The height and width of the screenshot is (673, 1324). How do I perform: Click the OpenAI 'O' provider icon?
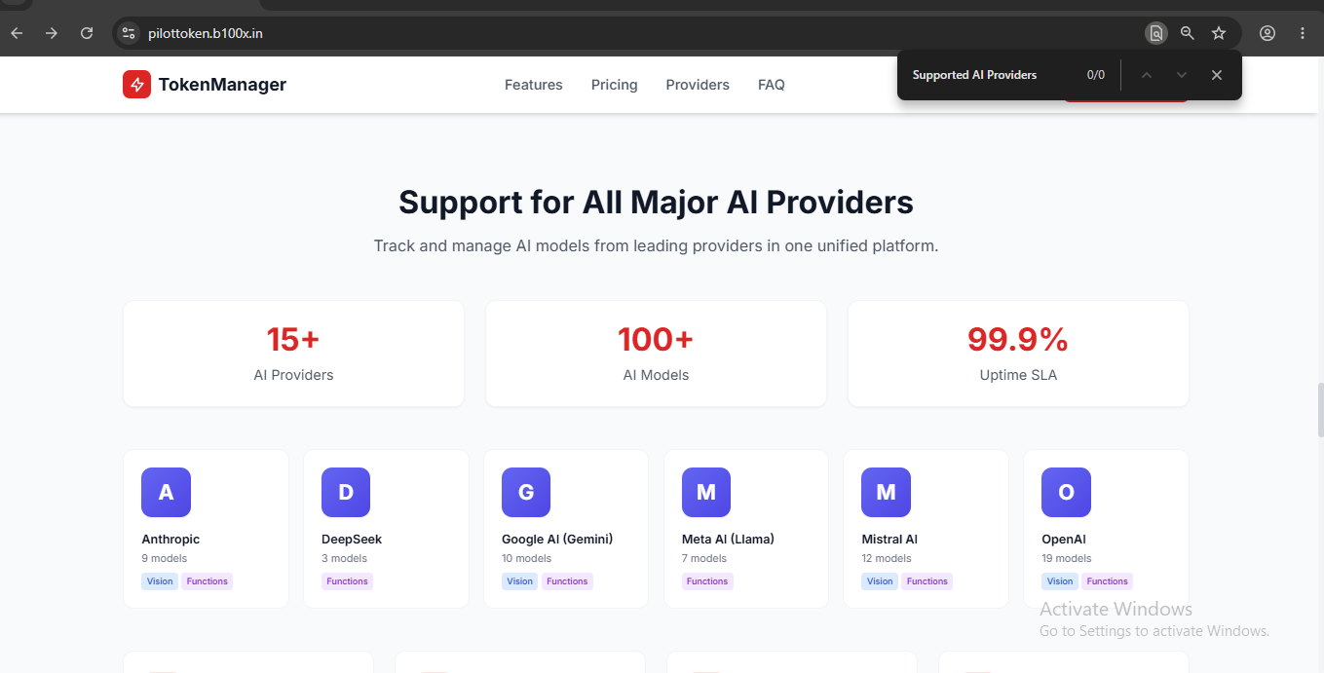pos(1066,492)
